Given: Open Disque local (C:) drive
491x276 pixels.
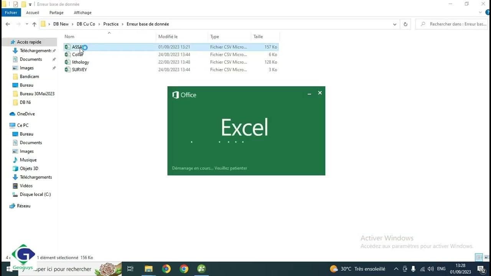Looking at the screenshot, I should click(35, 194).
